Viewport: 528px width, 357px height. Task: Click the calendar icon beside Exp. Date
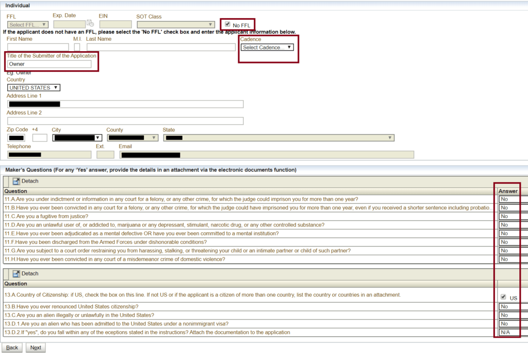[x=90, y=23]
